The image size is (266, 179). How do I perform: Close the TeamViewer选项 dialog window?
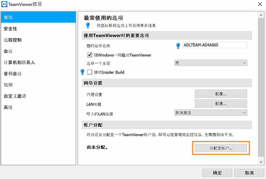pyautogui.click(x=260, y=4)
